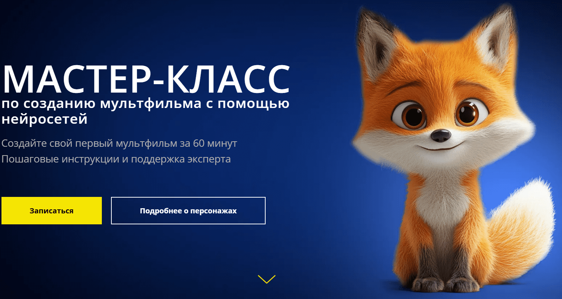Image resolution: width=562 pixels, height=299 pixels.
Task: Click the fox's eye closest to the headline
Action: tap(410, 114)
